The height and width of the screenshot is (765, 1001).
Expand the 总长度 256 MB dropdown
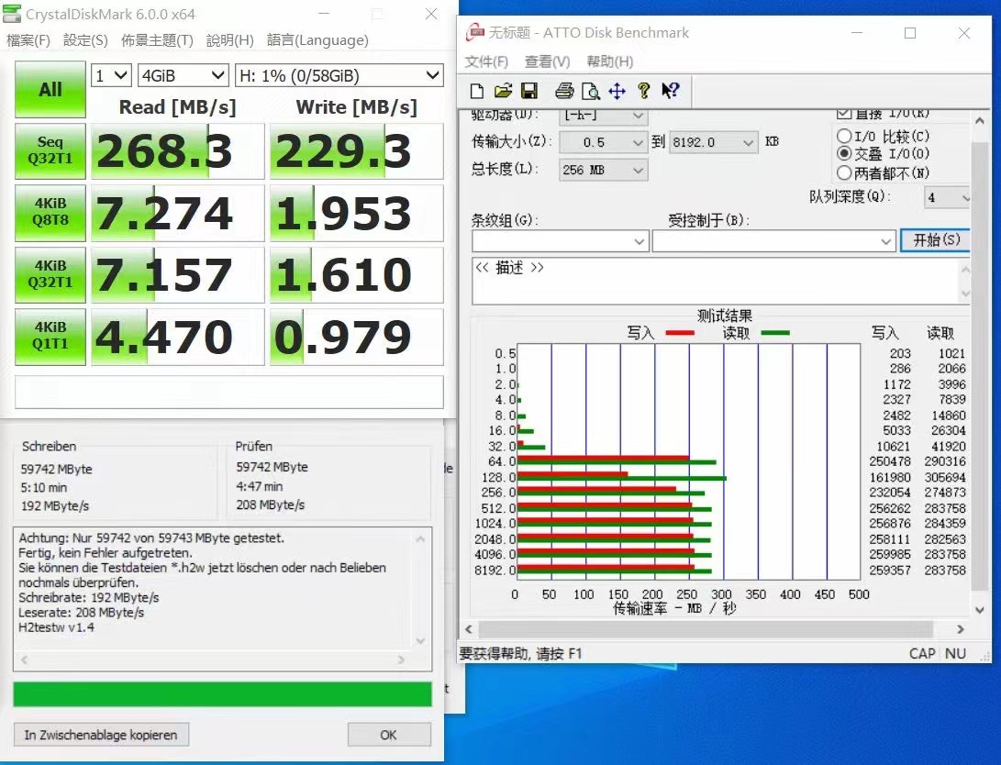coord(639,170)
